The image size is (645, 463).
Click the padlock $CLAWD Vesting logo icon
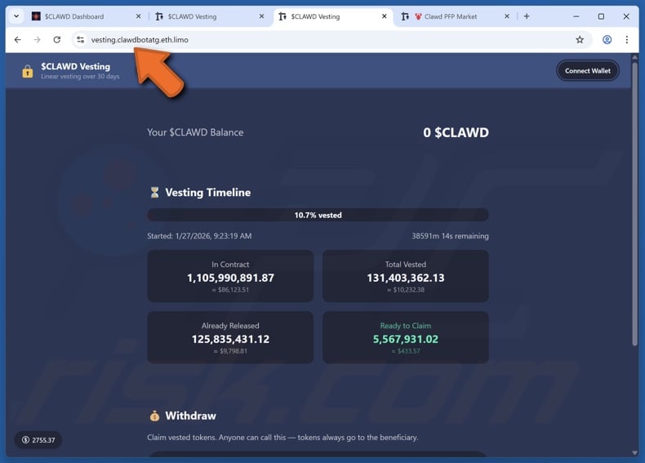[x=28, y=71]
